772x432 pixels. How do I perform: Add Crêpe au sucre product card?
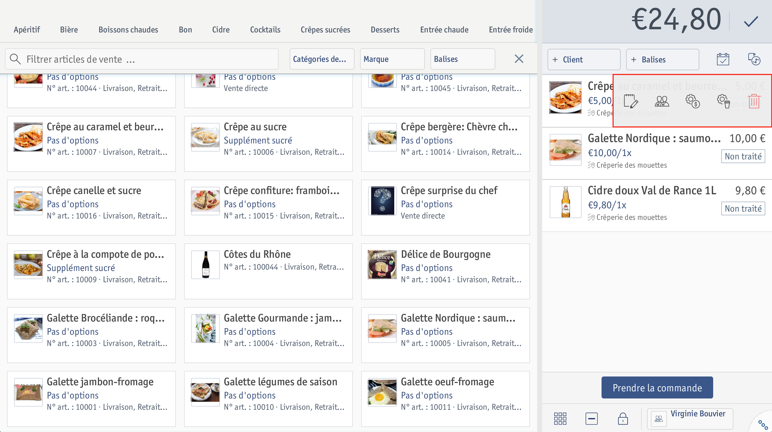(269, 144)
